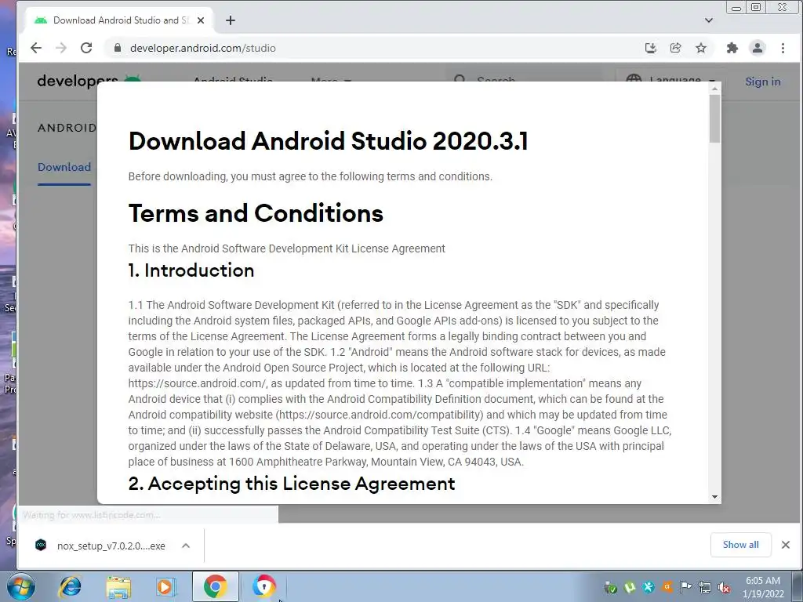This screenshot has height=602, width=803.
Task: Click the Sign in link
Action: 762,82
